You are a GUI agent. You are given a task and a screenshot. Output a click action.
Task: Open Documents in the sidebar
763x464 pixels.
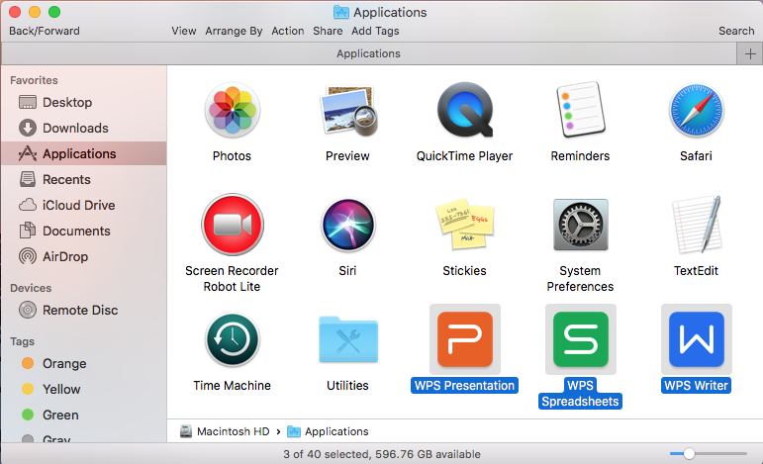(x=84, y=232)
